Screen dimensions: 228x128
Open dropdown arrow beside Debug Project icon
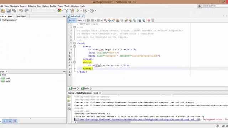pyautogui.click(x=88, y=11)
